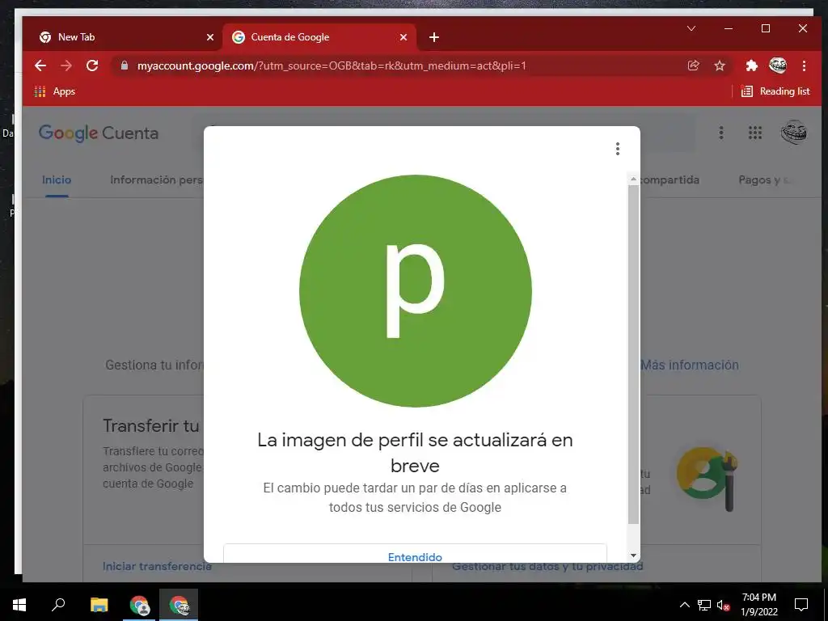The image size is (828, 621).
Task: Go back to previous page
Action: click(40, 65)
